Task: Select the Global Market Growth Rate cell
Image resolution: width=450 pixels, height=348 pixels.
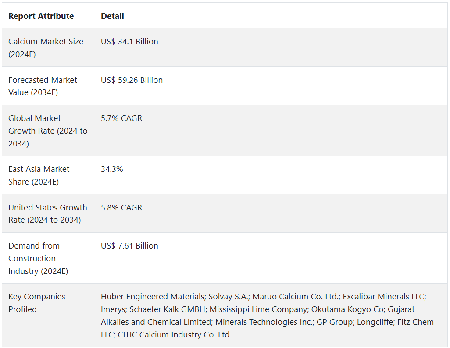Action: tap(48, 131)
